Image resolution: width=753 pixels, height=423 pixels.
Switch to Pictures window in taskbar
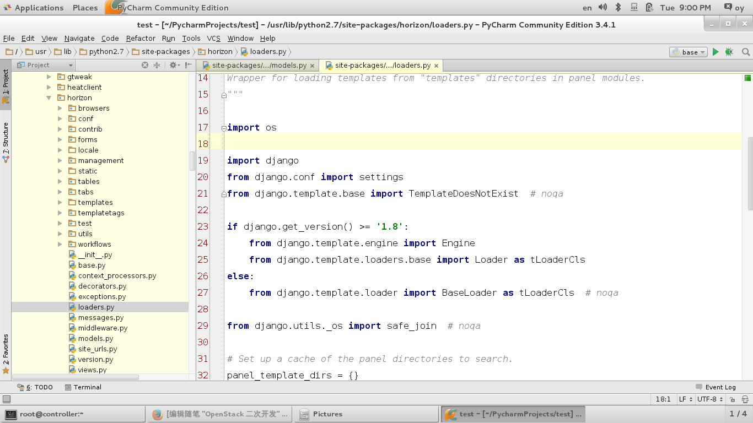(x=365, y=414)
